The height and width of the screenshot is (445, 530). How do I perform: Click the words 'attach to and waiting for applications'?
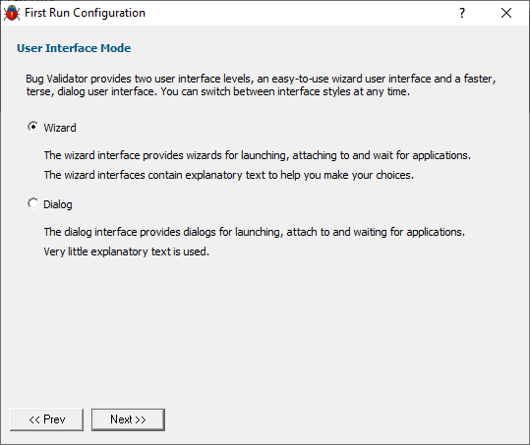(376, 232)
